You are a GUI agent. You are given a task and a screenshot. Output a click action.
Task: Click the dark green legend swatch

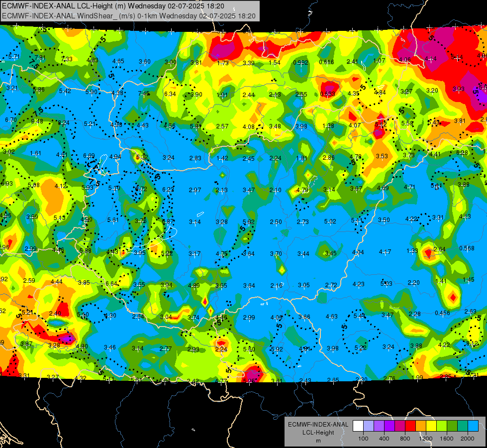pos(452,426)
